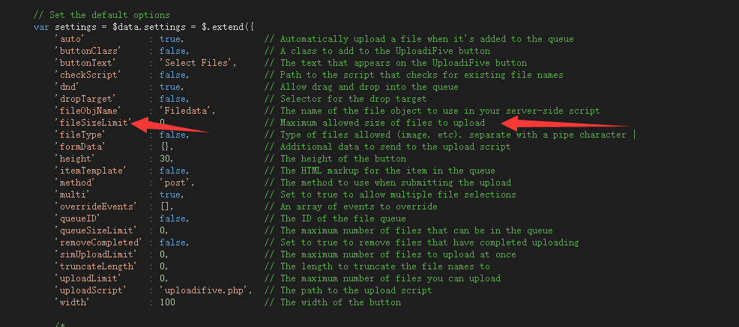Click the height value 30

coord(166,159)
